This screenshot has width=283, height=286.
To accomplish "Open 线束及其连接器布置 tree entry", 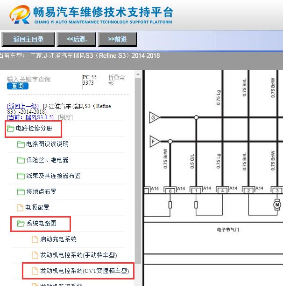I will click(x=53, y=176).
